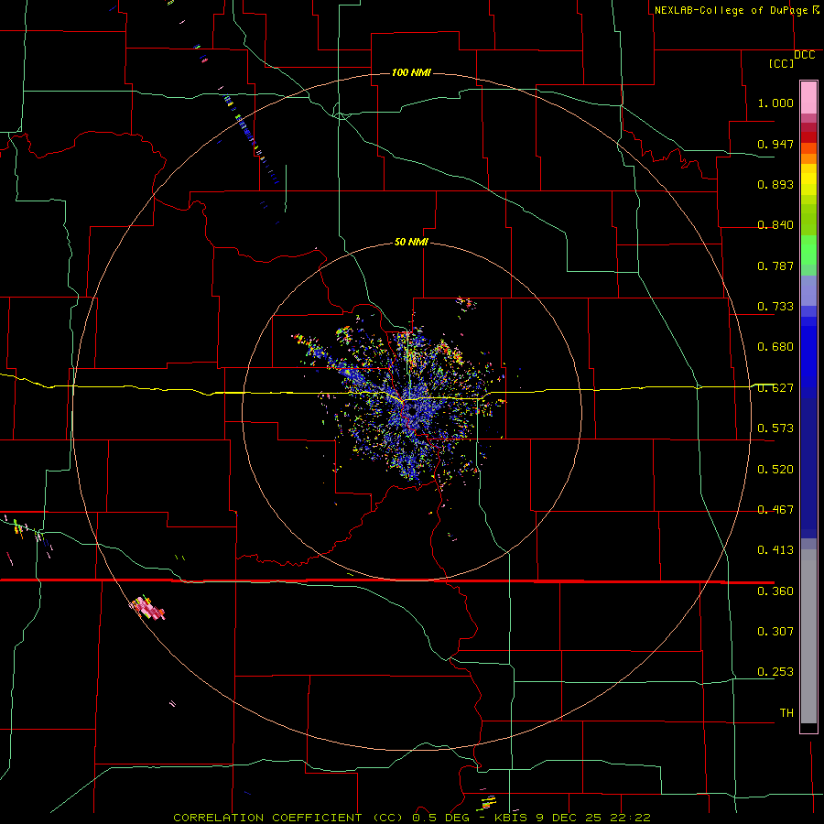Click the 1.000 legend value
Screen dimensions: 824x824
pyautogui.click(x=775, y=103)
